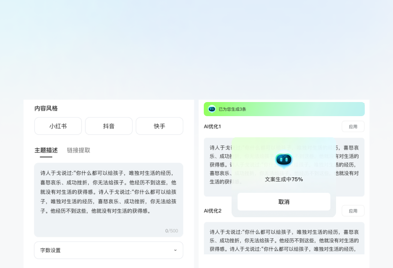
Task: Click the robot icon in the green banner
Action: point(212,109)
